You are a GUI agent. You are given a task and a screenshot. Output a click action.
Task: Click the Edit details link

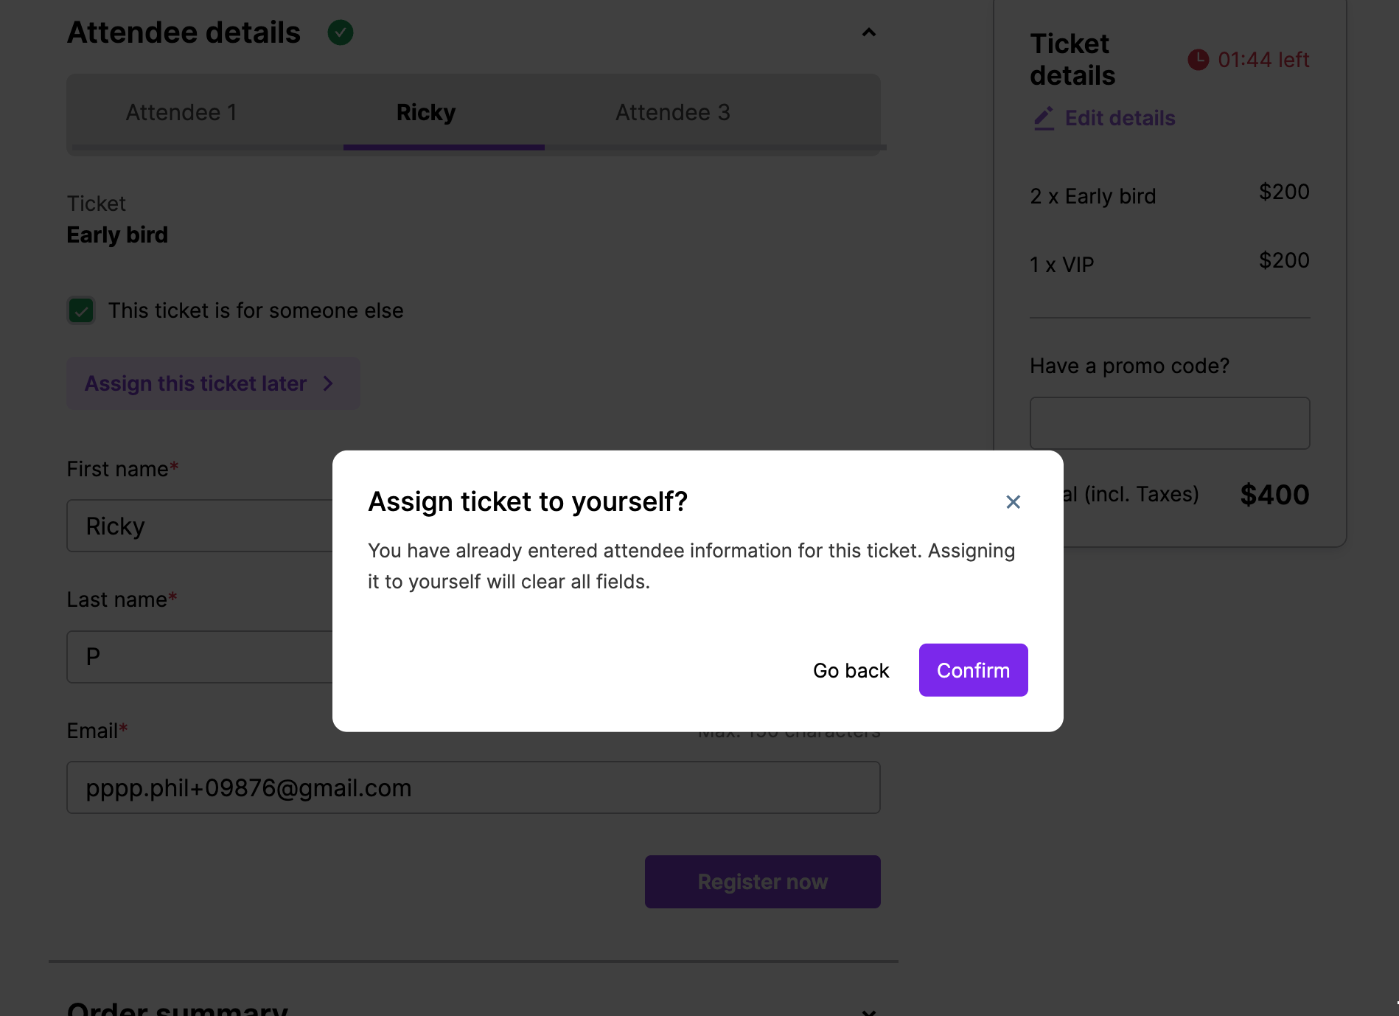tap(1120, 118)
